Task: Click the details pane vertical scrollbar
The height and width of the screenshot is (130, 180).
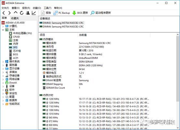Action: 178,69
